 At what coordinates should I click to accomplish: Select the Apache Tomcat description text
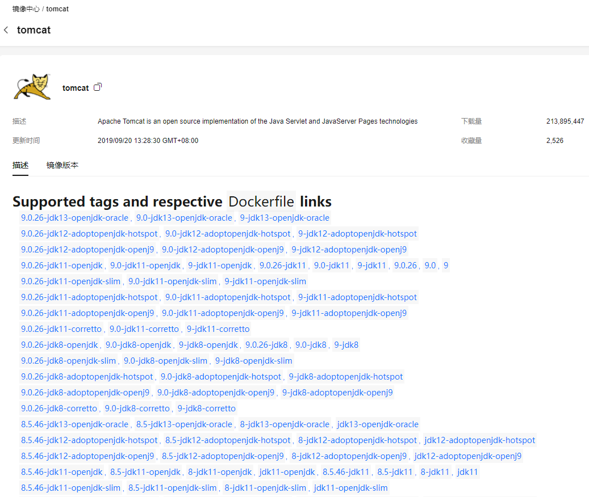coord(258,121)
